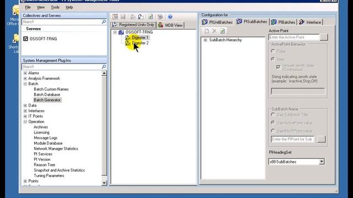The image size is (353, 198).
Task: Expand the Points plug-in node
Action: click(x=25, y=181)
